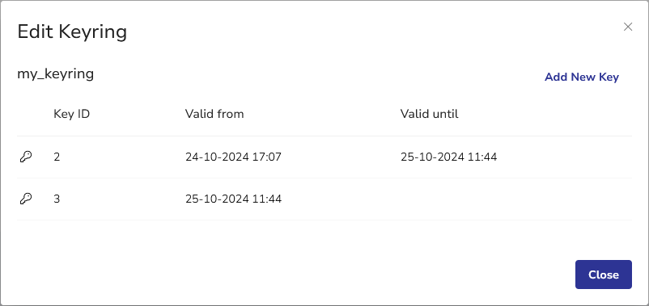Click the Valid until column header
Image resolution: width=649 pixels, height=306 pixels.
429,114
